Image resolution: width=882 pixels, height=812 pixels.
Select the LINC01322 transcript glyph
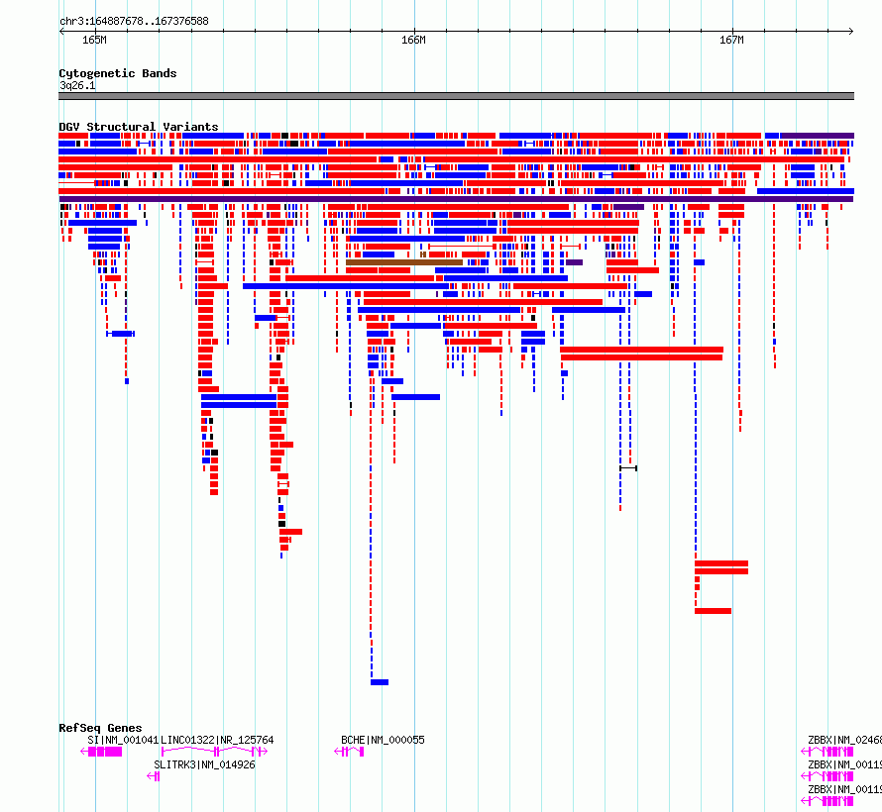[x=214, y=752]
